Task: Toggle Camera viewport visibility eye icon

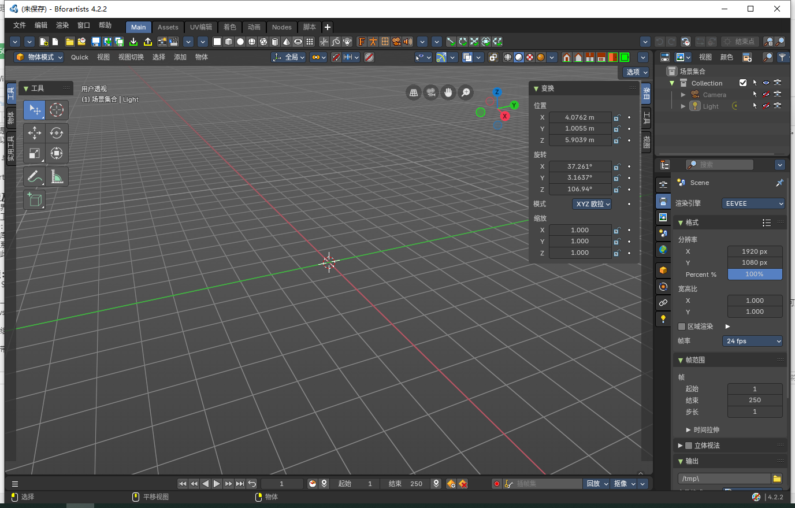Action: pyautogui.click(x=766, y=94)
